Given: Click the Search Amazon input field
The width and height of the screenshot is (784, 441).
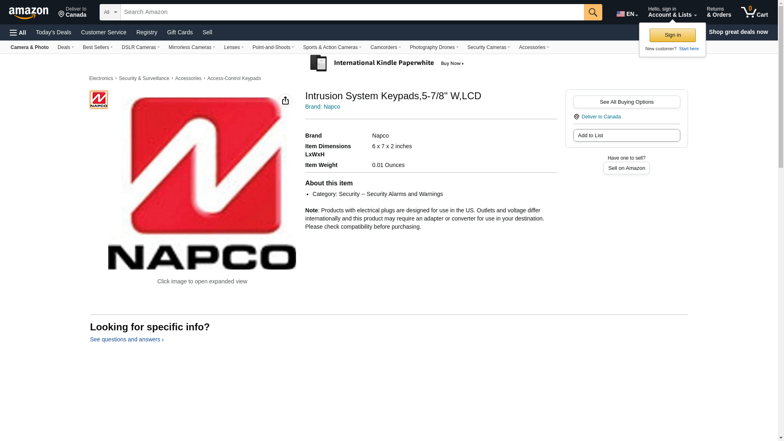Looking at the screenshot, I should [352, 12].
